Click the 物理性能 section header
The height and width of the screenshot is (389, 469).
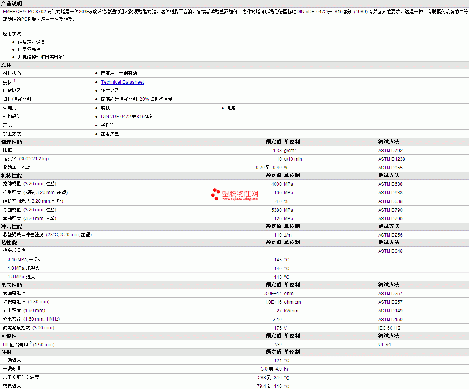pyautogui.click(x=11, y=142)
